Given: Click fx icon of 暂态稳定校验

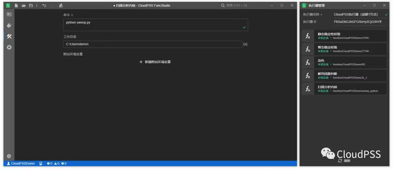Looking at the screenshot, I should 308,49.
